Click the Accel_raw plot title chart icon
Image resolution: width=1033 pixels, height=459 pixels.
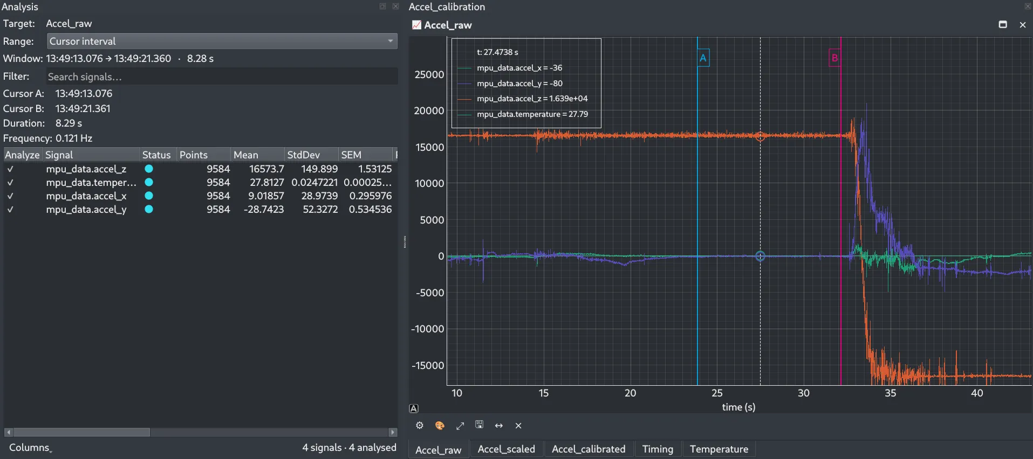click(x=416, y=25)
